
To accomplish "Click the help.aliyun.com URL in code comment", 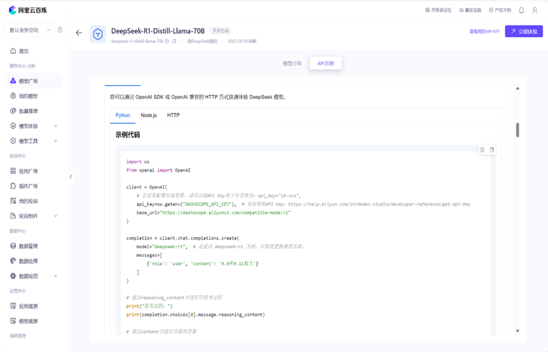I will [379, 204].
